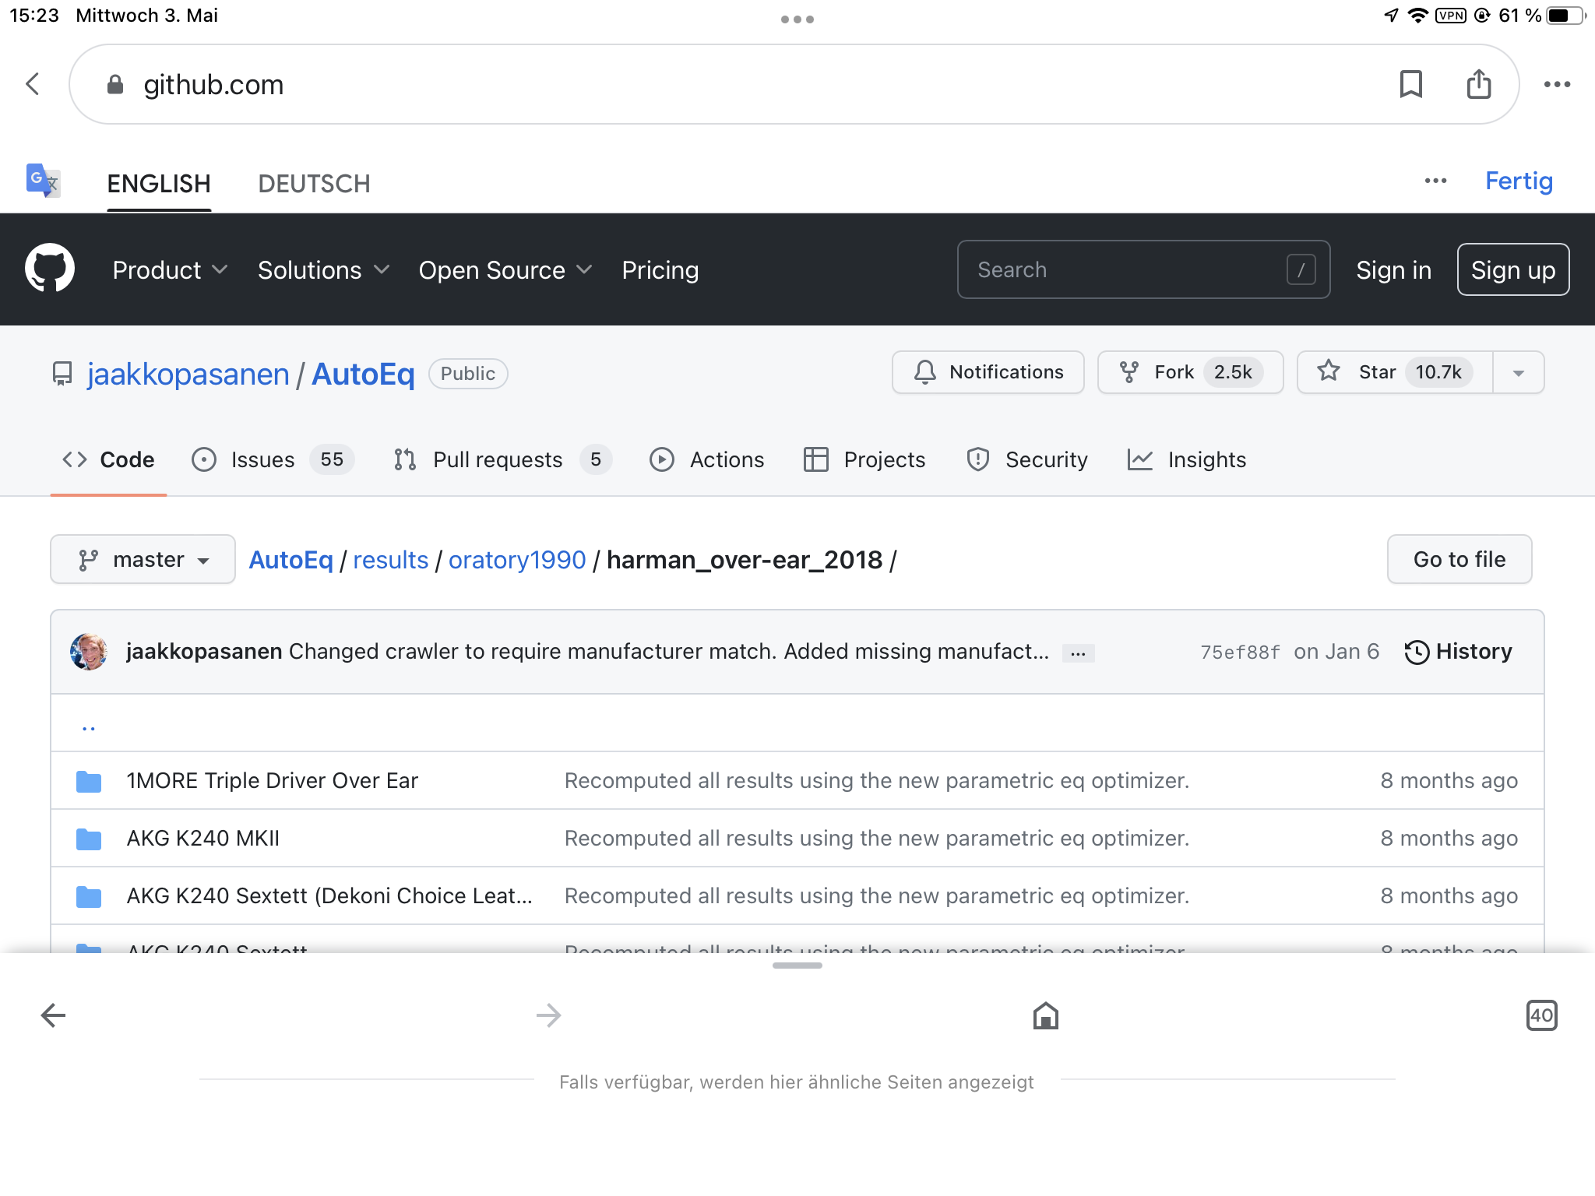
Task: Open AKG K240 Sextett (Dekoni Choice Leat… folder
Action: 329,896
